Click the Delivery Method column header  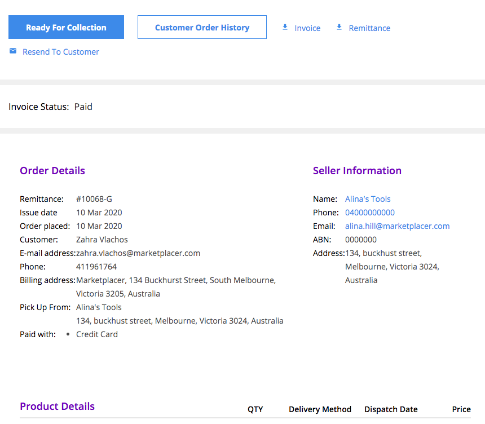pyautogui.click(x=320, y=409)
